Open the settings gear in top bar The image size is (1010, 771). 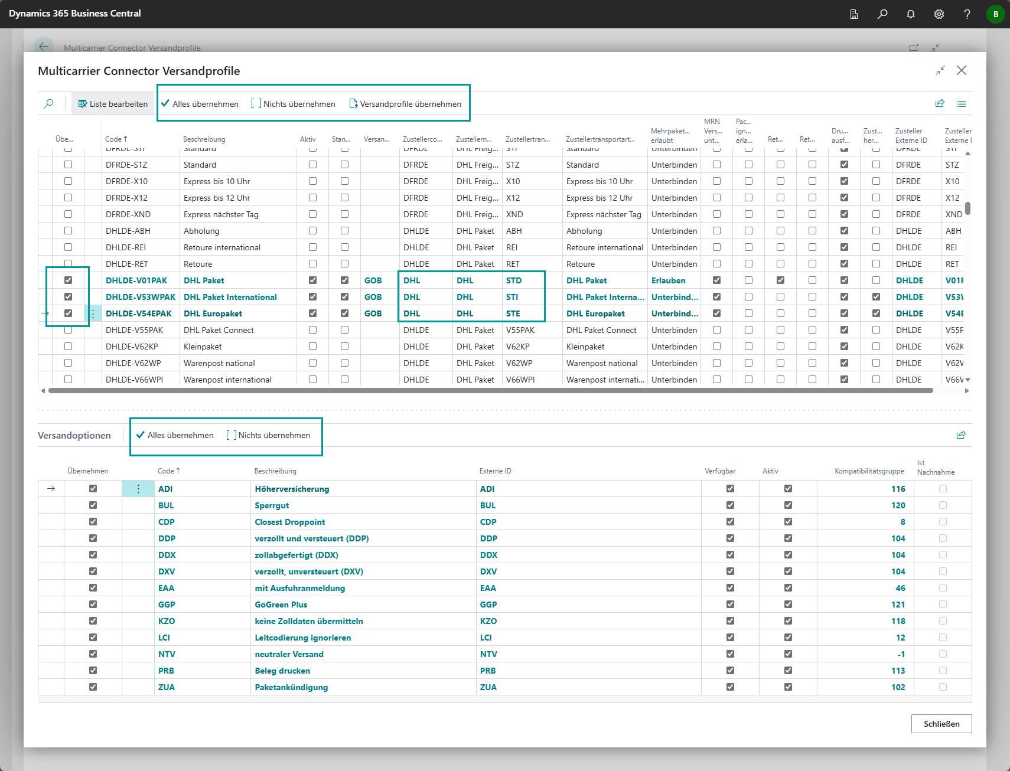click(x=939, y=14)
